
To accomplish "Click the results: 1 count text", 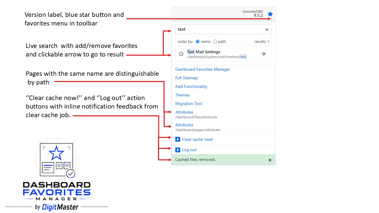I will point(262,42).
